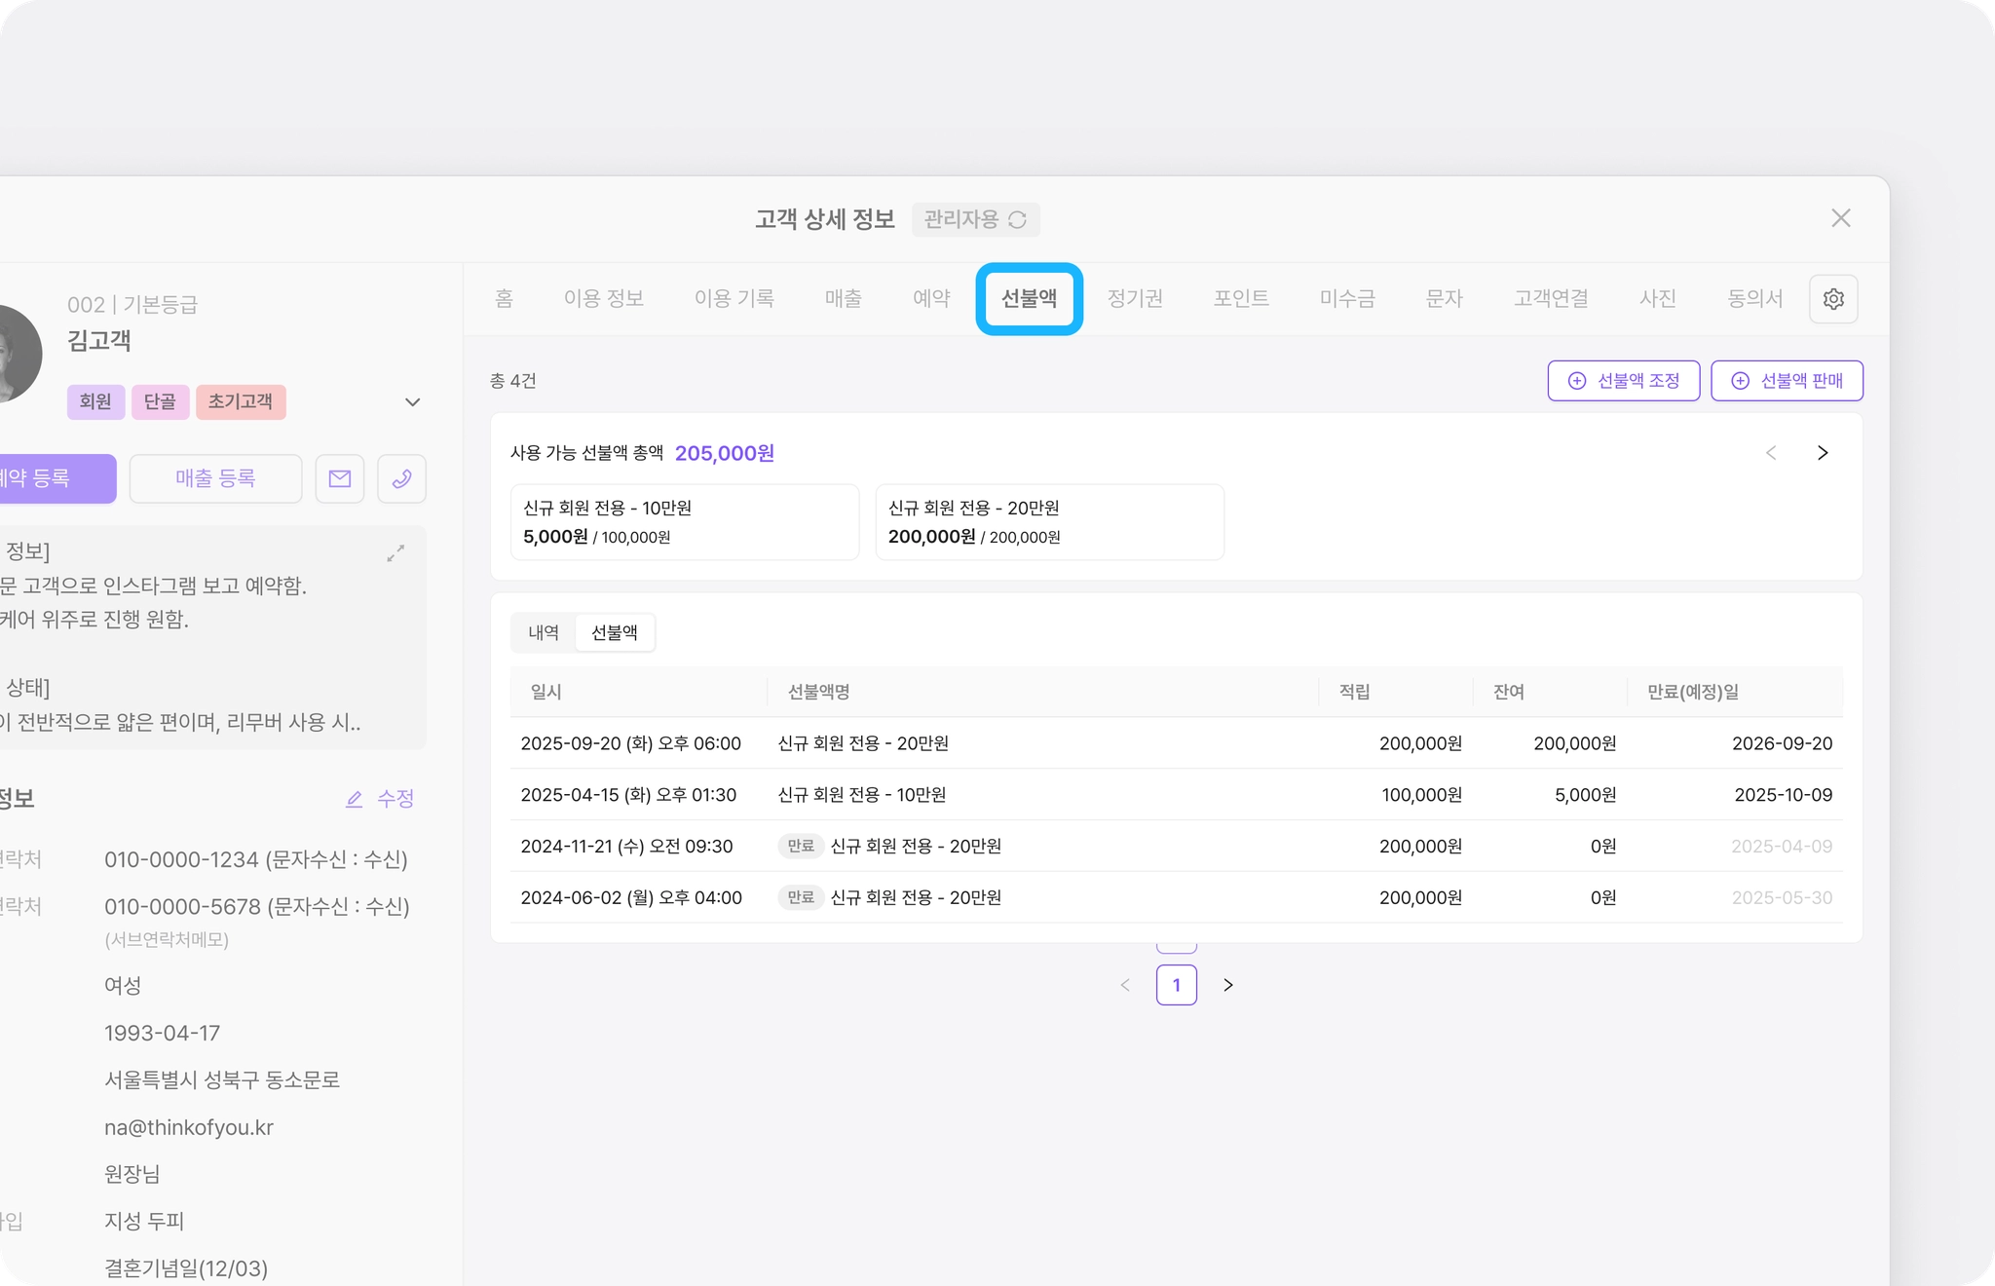Image resolution: width=1995 pixels, height=1286 pixels.
Task: Click the 선불액 조정 button
Action: point(1623,381)
